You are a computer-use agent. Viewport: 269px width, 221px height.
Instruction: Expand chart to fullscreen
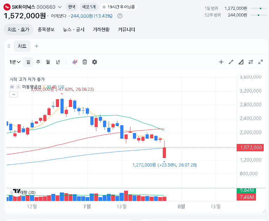261,62
